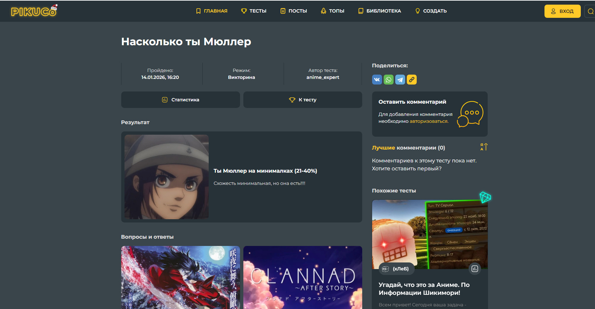Open the Библиотека section
This screenshot has width=595, height=309.
pyautogui.click(x=380, y=11)
